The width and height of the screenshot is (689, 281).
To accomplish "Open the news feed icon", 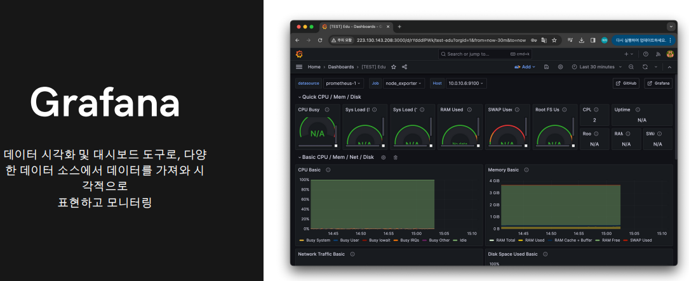I will [x=659, y=54].
